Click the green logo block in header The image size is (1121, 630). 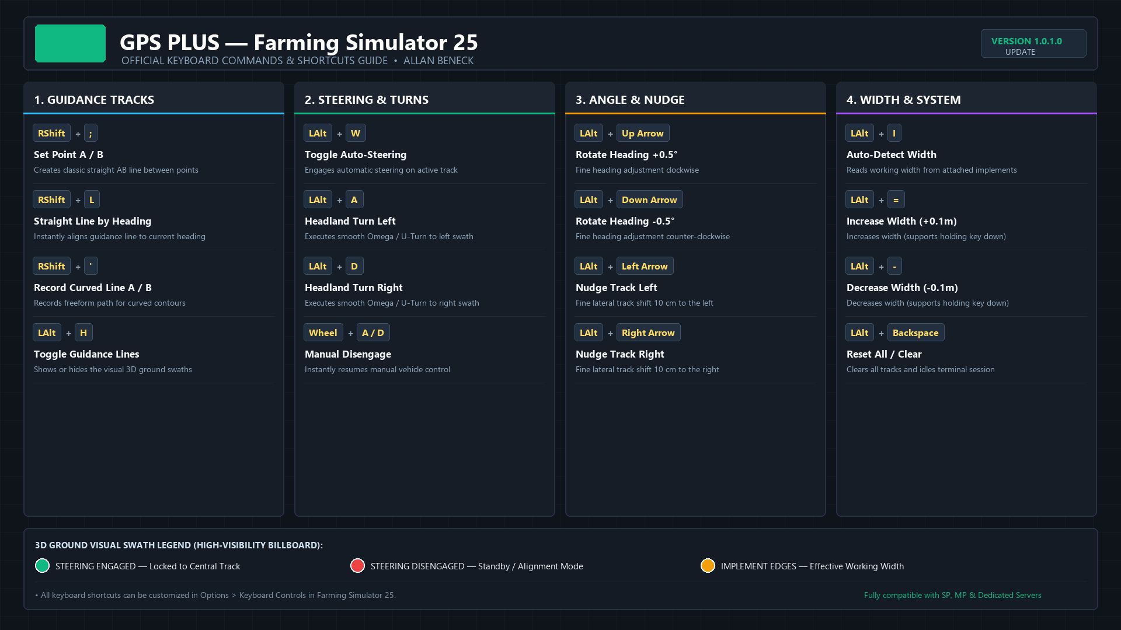(x=70, y=43)
